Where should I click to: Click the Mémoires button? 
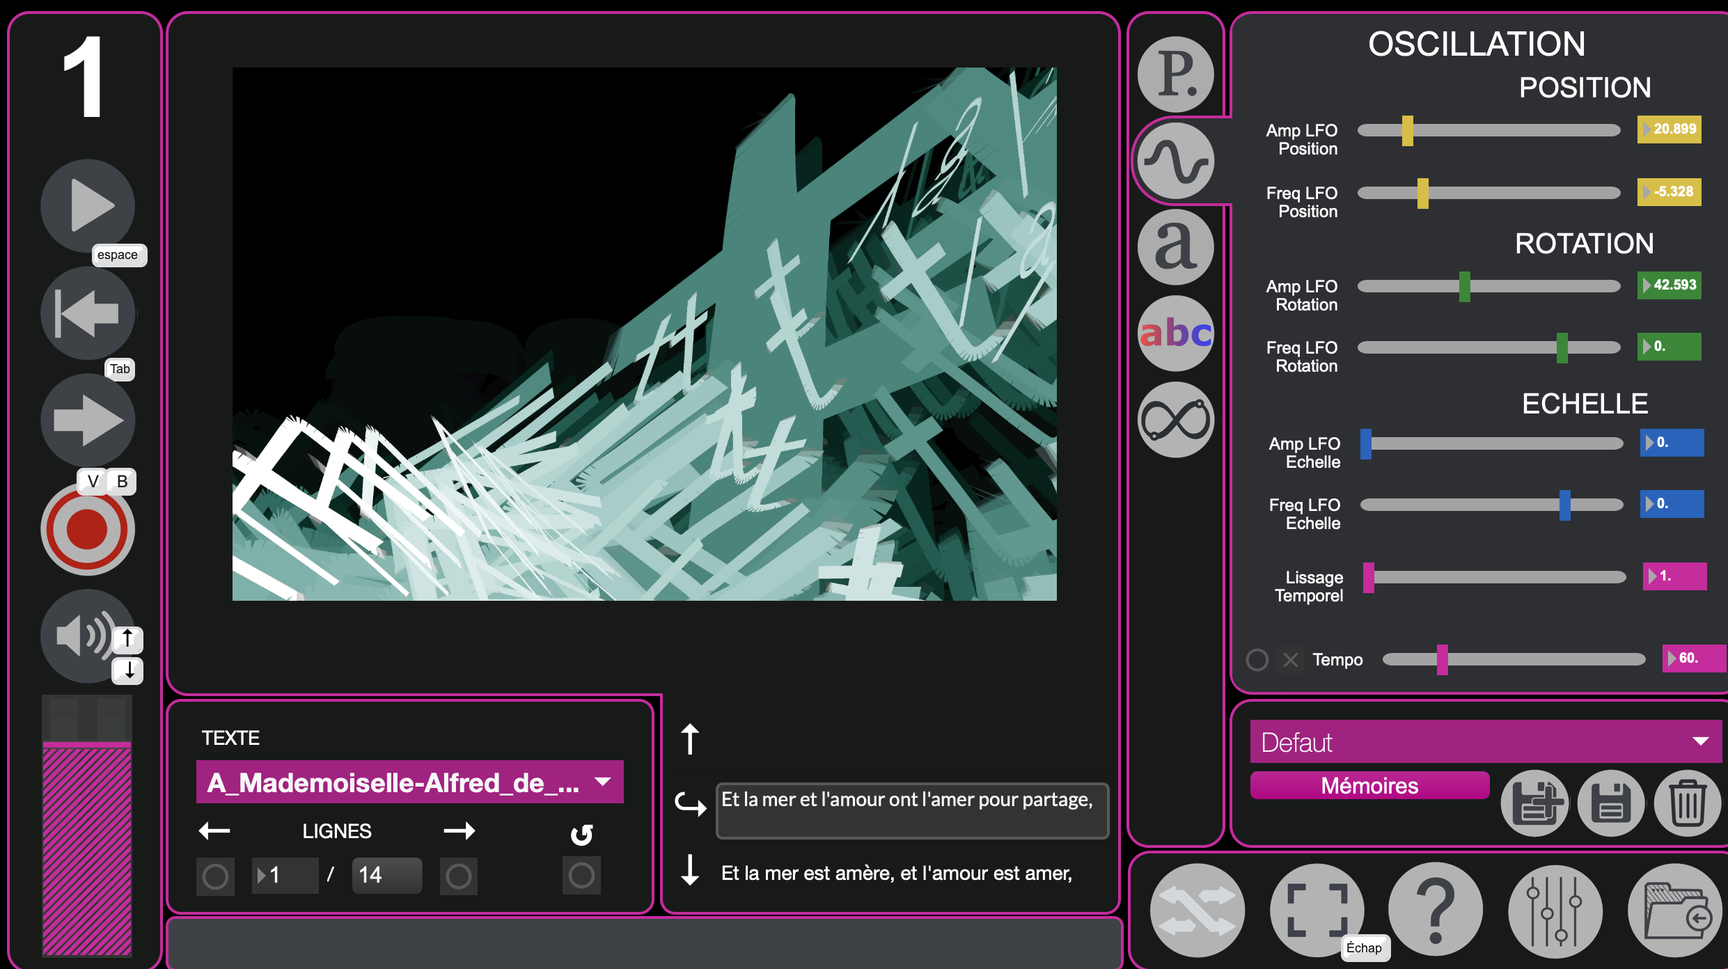click(x=1369, y=785)
